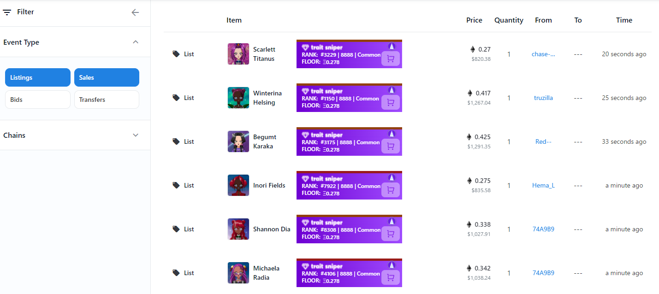
Task: Click the round triangle icon in Shannon Dia banner
Action: point(392,221)
